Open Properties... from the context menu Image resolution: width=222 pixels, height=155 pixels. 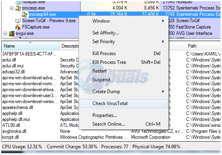124,115
